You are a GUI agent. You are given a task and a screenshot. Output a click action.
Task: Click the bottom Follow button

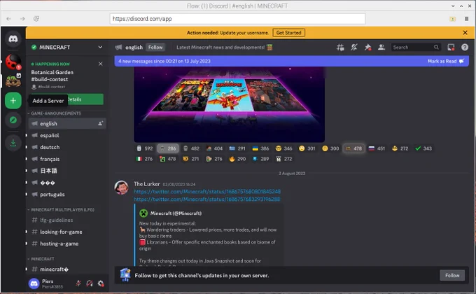[x=452, y=276]
